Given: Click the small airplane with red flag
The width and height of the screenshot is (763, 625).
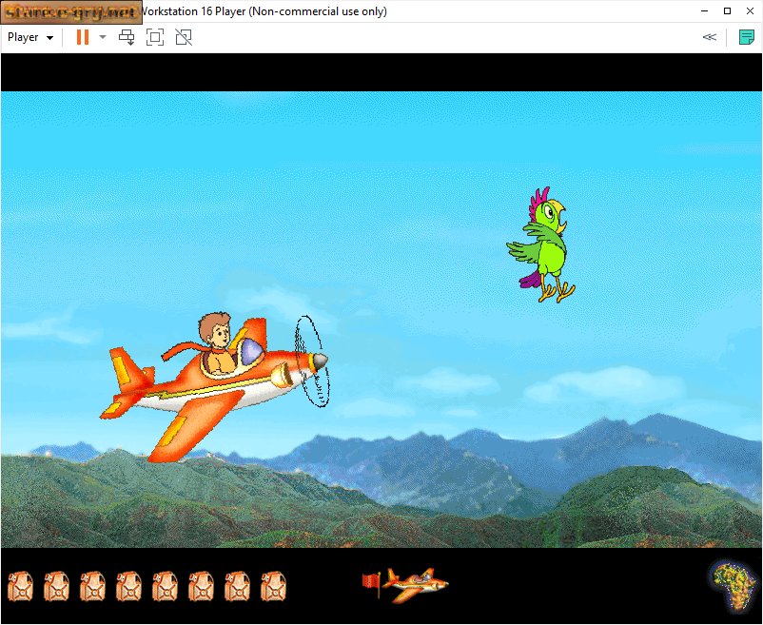Looking at the screenshot, I should pyautogui.click(x=405, y=585).
